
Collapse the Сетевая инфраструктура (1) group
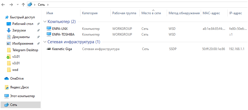45,42
